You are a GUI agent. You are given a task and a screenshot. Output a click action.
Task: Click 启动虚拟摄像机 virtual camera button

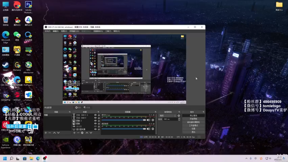(193, 122)
